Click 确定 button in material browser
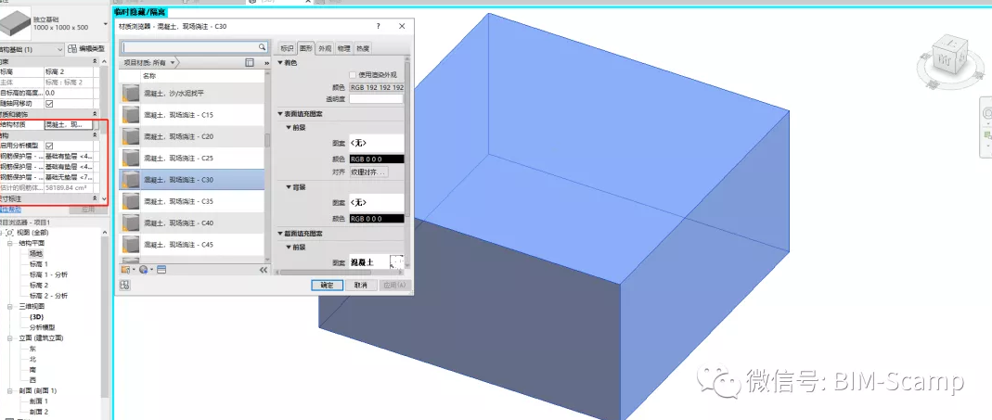The width and height of the screenshot is (992, 420). click(327, 286)
